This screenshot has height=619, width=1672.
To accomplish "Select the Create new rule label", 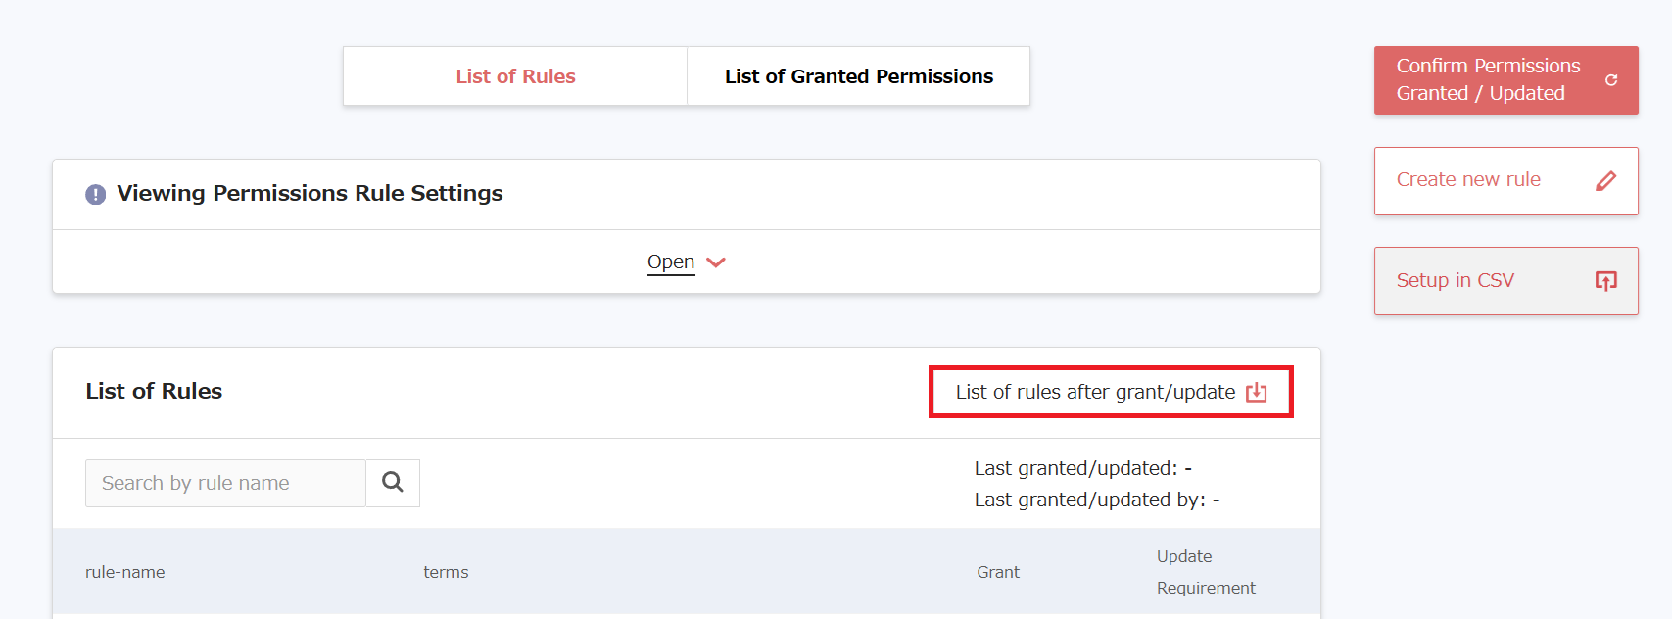I will [1468, 180].
